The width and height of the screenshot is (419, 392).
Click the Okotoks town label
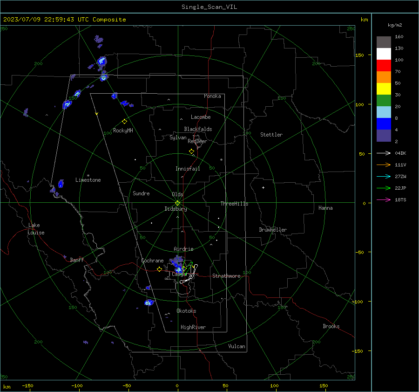click(186, 311)
